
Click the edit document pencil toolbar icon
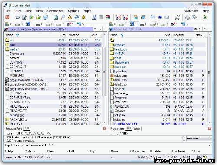pyautogui.click(x=24, y=17)
